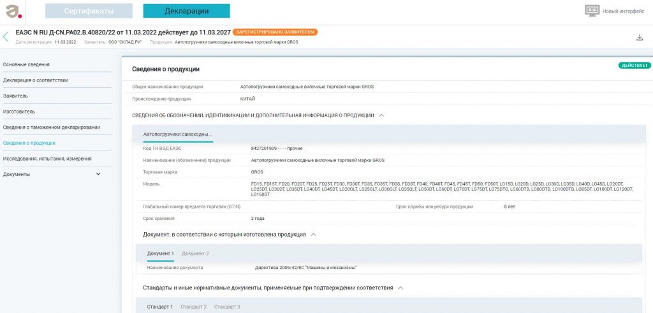Click registration date 11.03.2022 in header
This screenshot has width=653, height=313.
coord(65,42)
